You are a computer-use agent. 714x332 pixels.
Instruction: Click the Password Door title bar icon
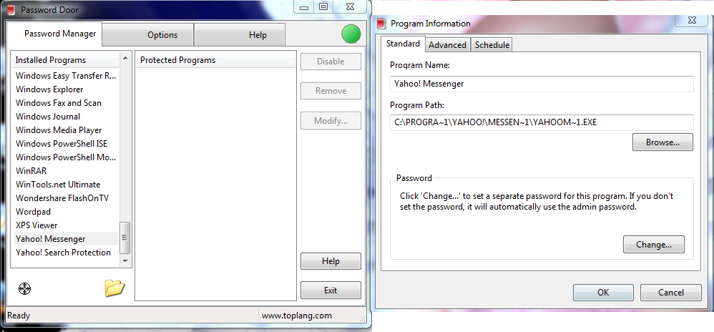pyautogui.click(x=12, y=9)
